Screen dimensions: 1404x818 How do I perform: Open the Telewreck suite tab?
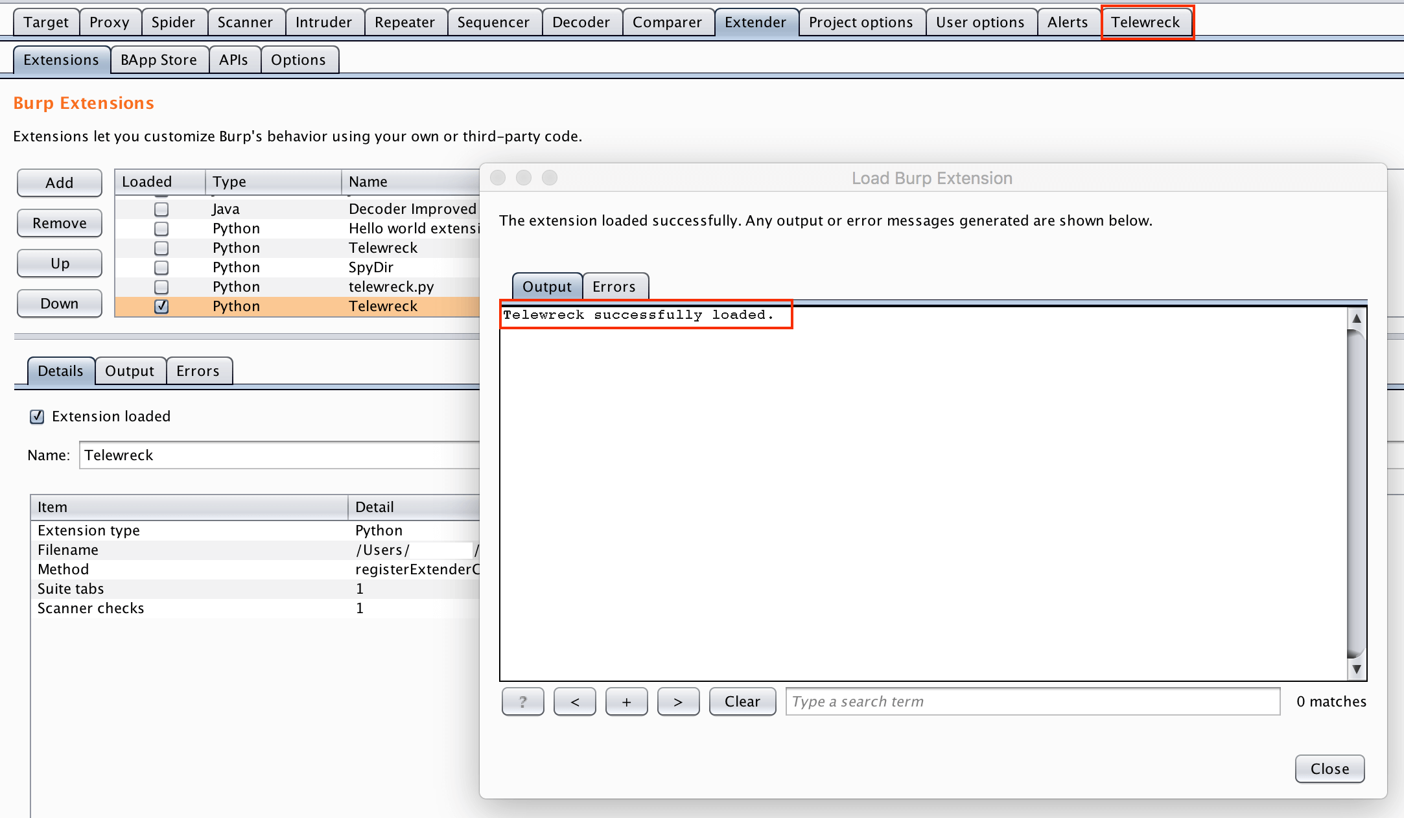coord(1145,22)
